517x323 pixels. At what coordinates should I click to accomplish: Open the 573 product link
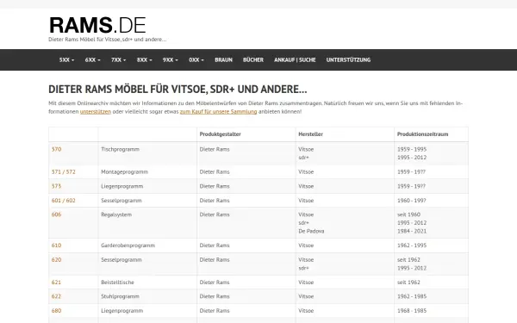click(56, 186)
